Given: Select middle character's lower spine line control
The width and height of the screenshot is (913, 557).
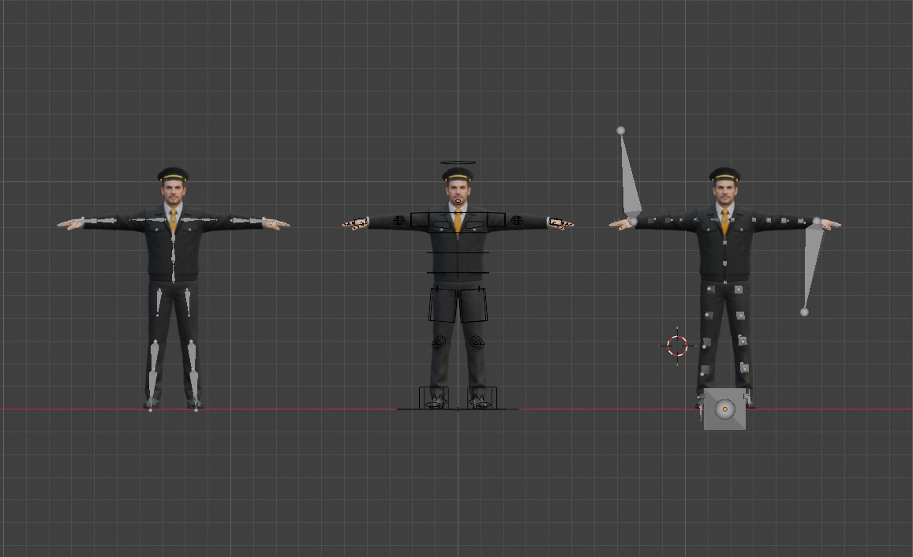Looking at the screenshot, I should click(x=458, y=272).
